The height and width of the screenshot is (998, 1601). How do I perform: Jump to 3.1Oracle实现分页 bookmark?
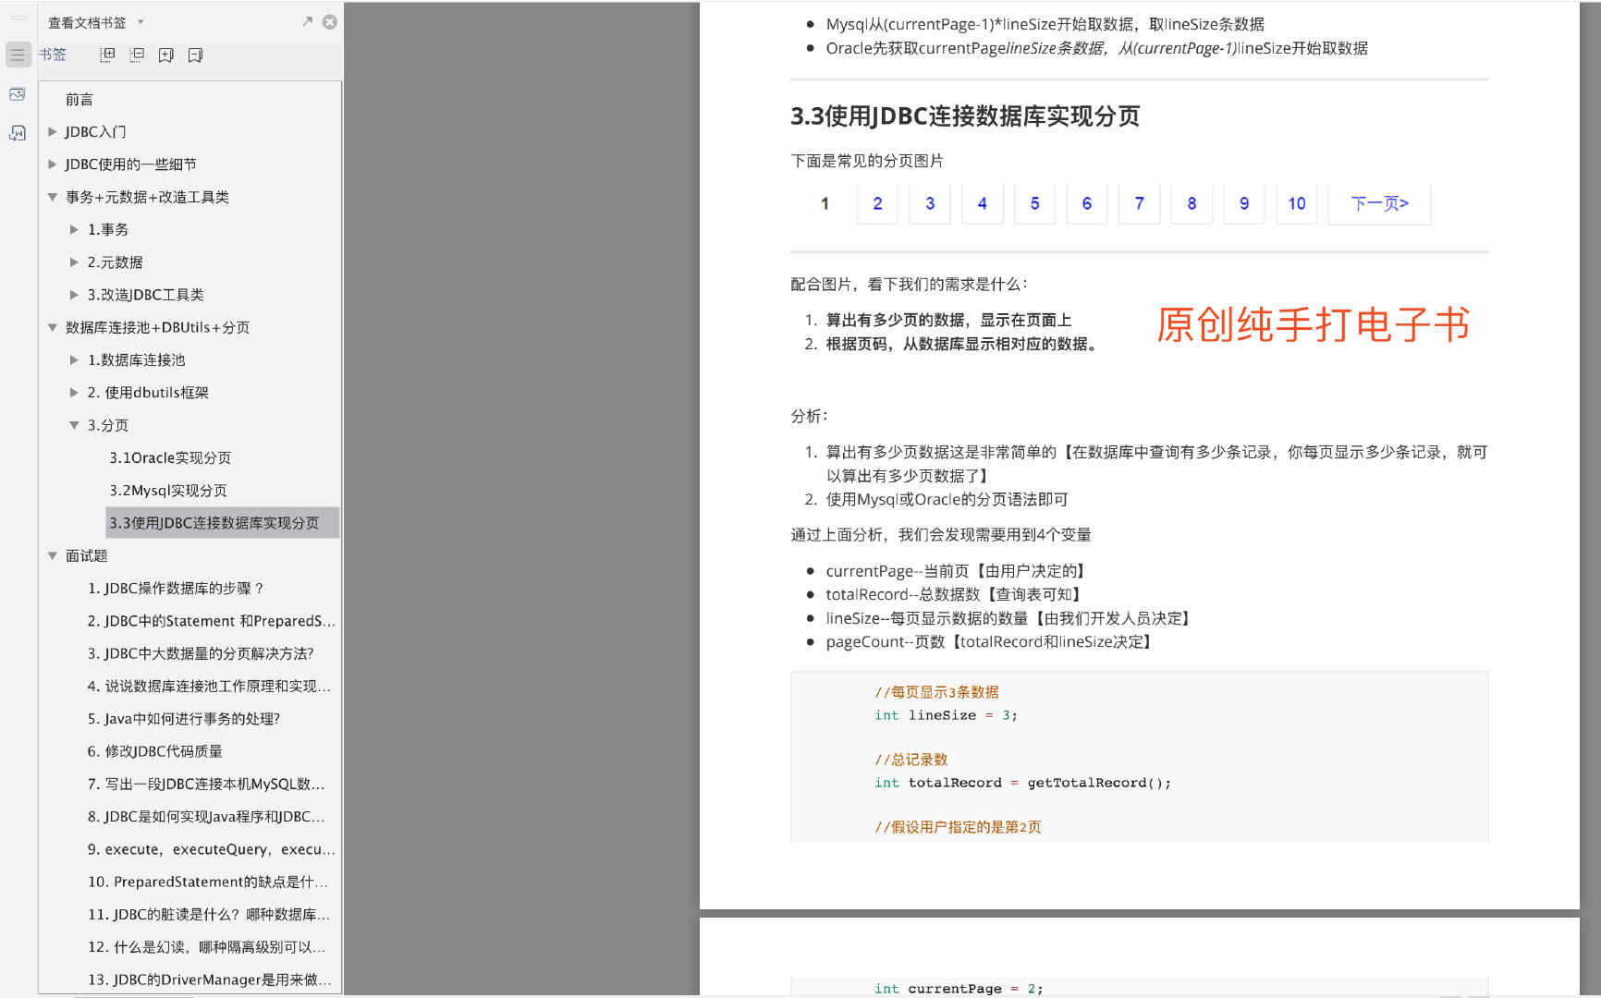[x=170, y=458]
